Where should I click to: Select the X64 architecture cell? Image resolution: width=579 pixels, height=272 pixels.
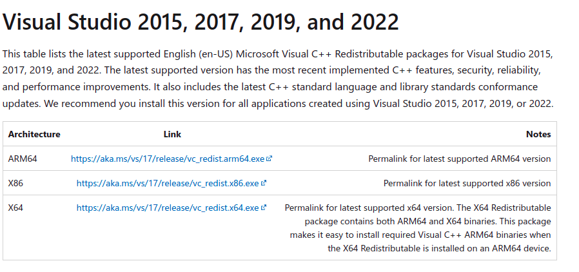[15, 208]
